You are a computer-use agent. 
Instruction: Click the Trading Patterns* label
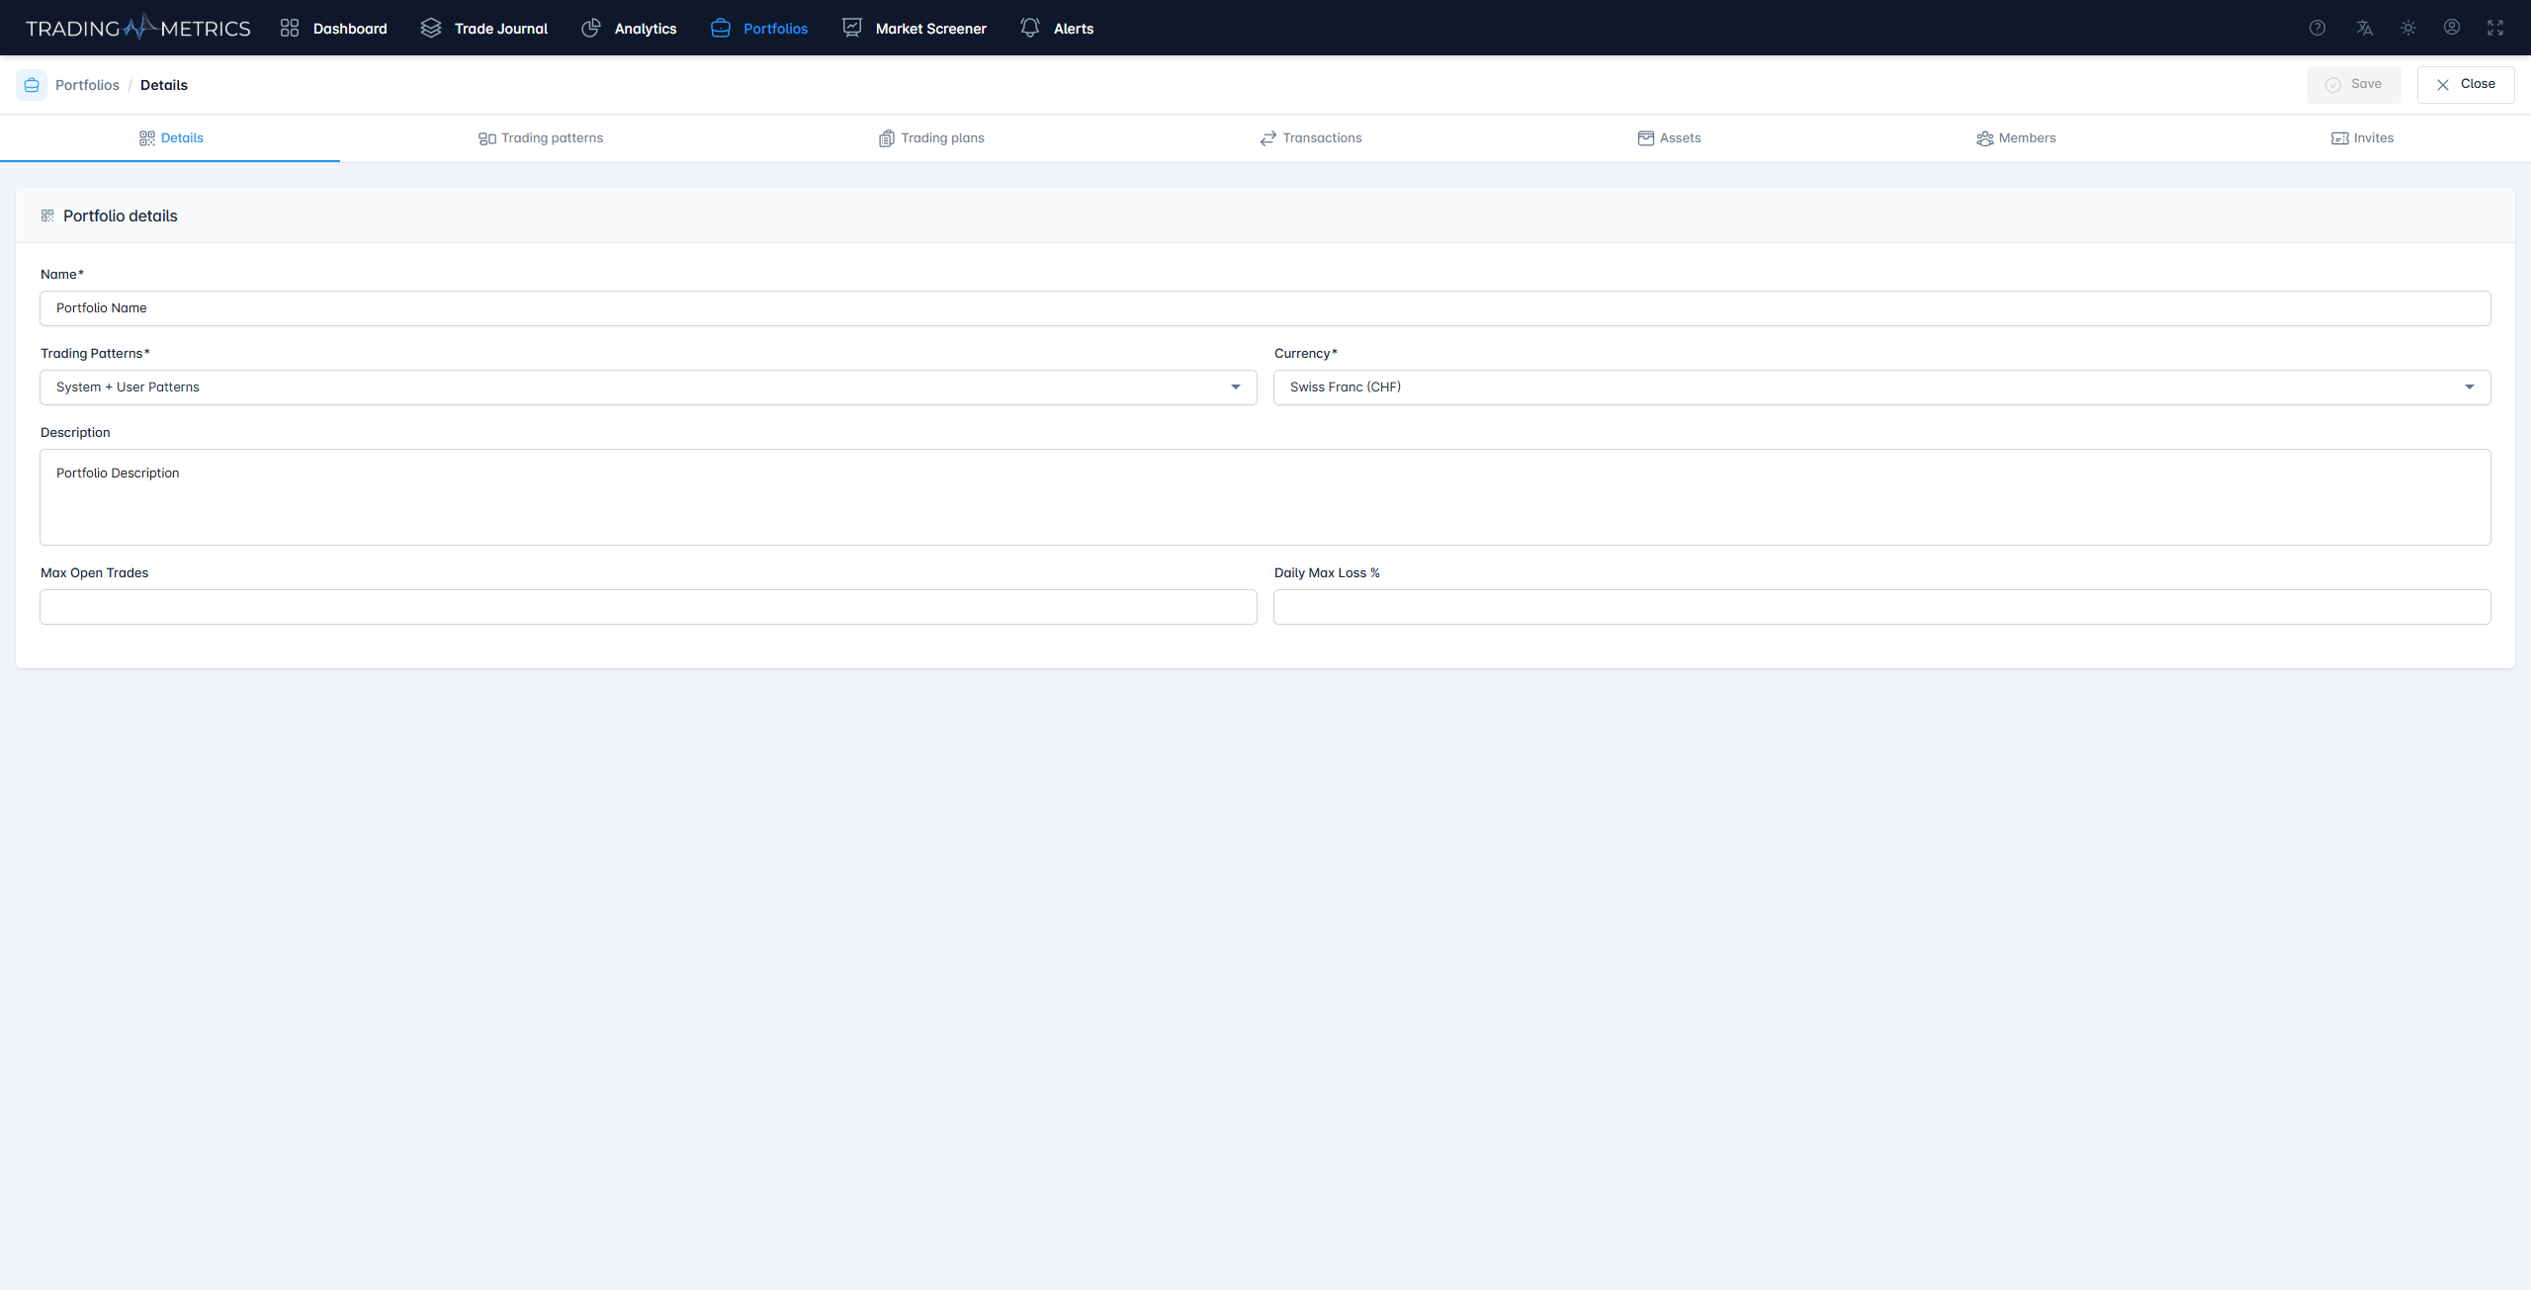pyautogui.click(x=95, y=354)
